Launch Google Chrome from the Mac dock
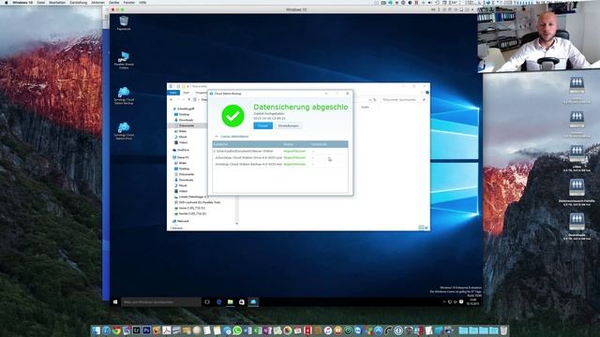The height and width of the screenshot is (337, 600). 116,330
